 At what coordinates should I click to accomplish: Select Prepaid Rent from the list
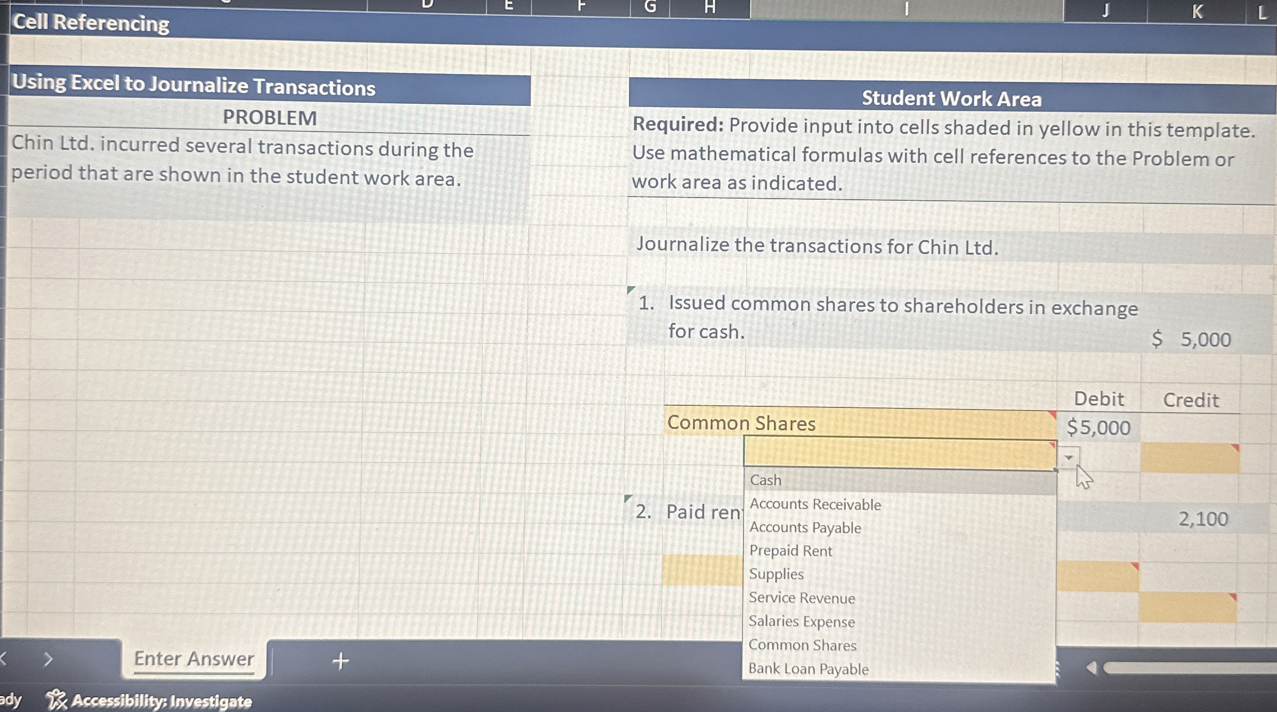click(791, 551)
